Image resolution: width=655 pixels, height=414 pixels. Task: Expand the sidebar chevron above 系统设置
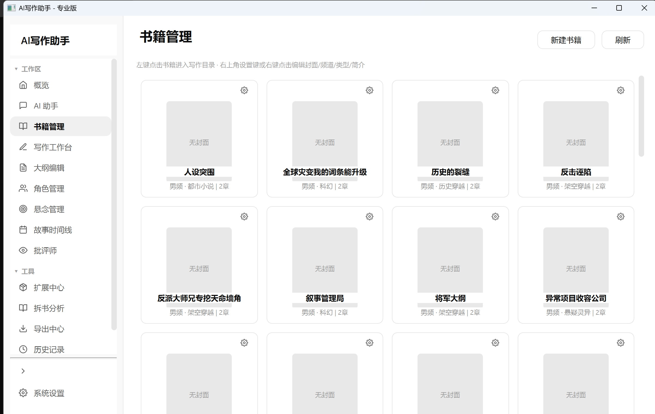click(x=23, y=371)
